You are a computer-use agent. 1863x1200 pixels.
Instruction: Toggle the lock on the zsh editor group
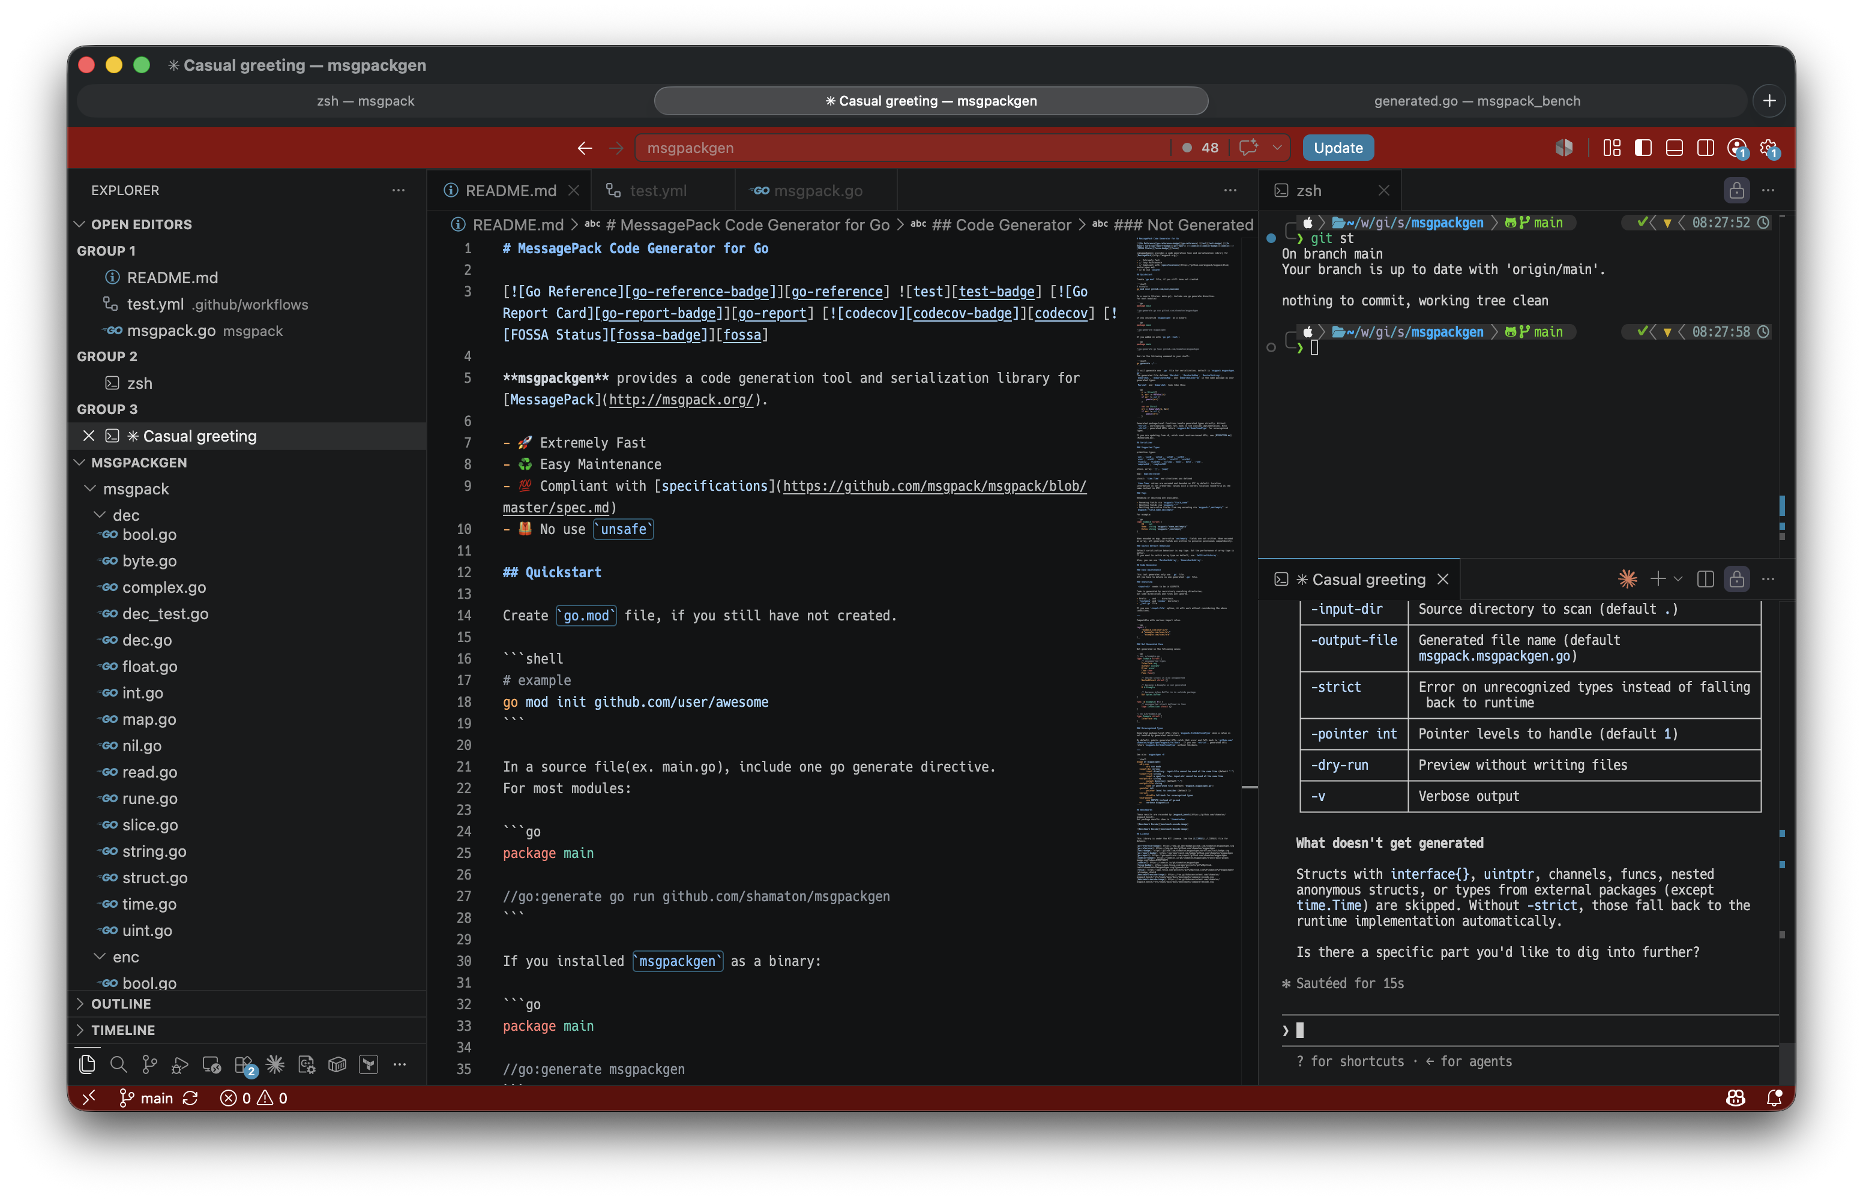pos(1737,190)
